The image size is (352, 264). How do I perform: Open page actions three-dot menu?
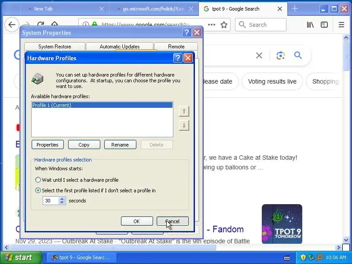[212, 25]
